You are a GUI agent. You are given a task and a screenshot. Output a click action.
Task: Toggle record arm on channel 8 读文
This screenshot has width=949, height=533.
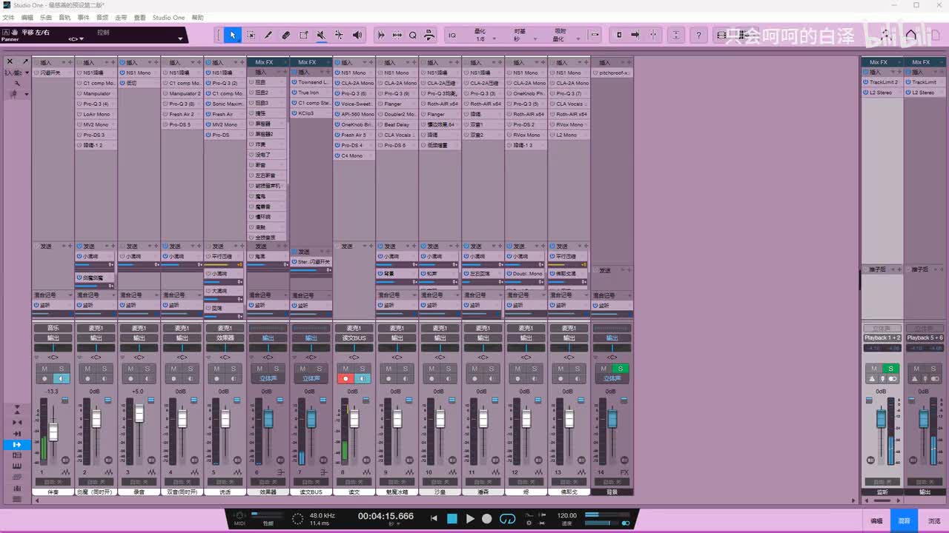point(345,378)
